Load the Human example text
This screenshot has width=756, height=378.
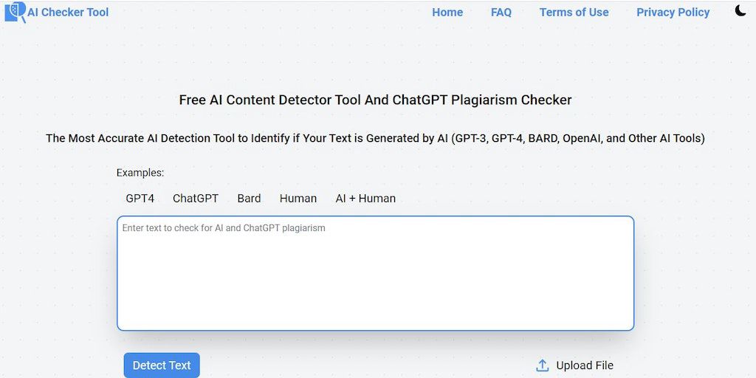[x=298, y=198]
